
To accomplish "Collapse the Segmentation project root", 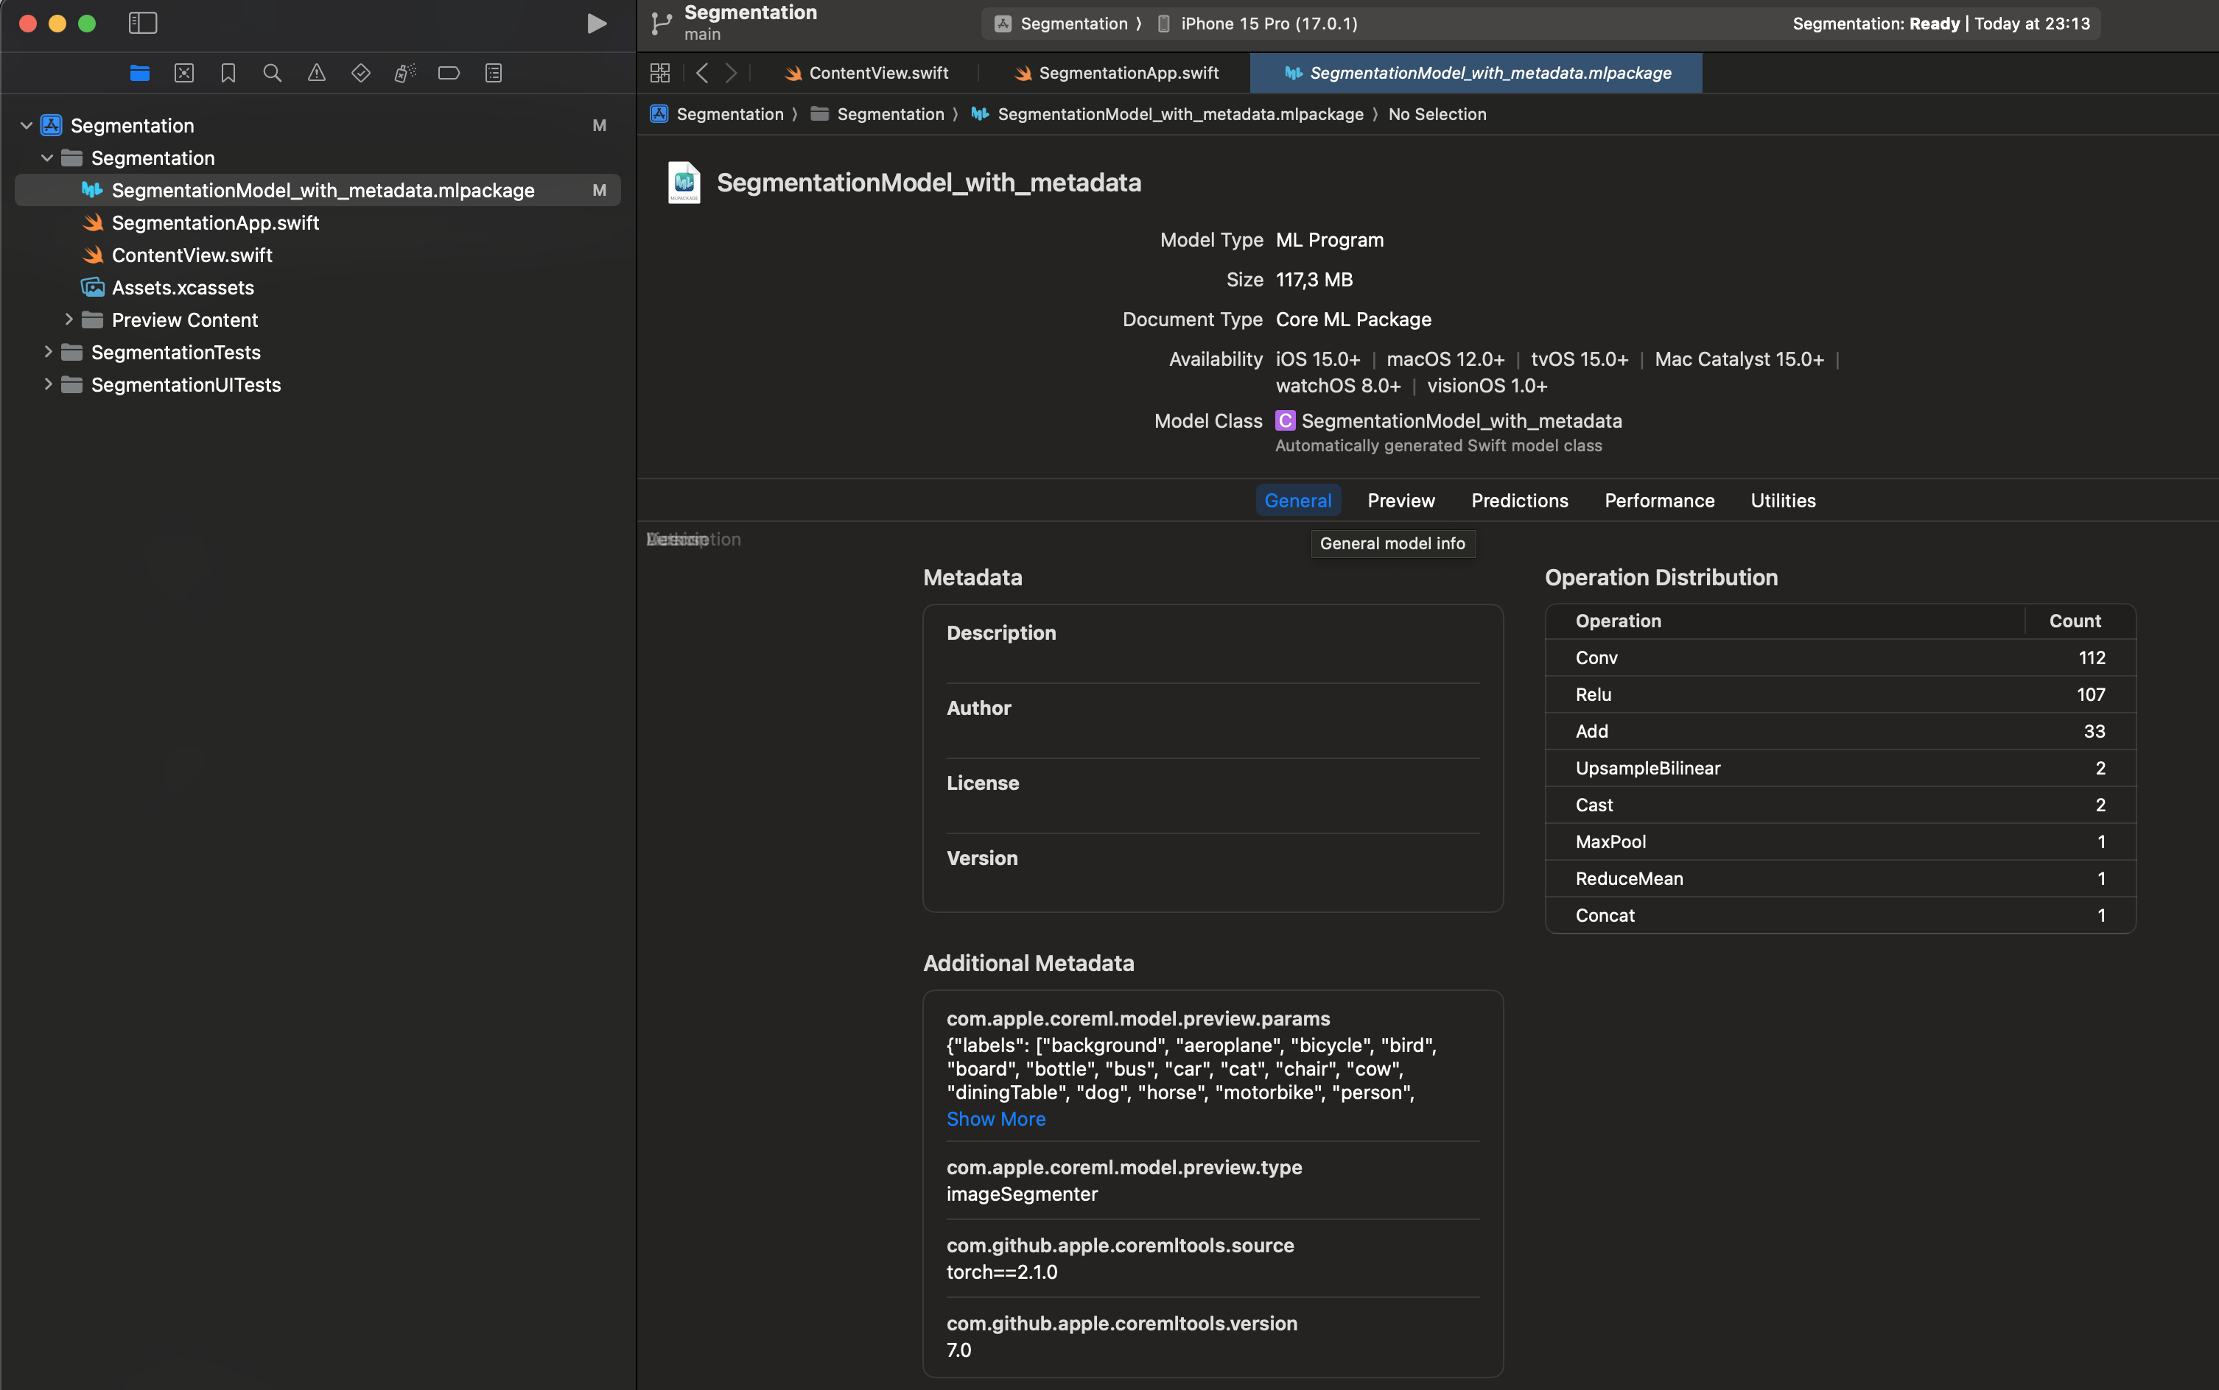I will 27,125.
